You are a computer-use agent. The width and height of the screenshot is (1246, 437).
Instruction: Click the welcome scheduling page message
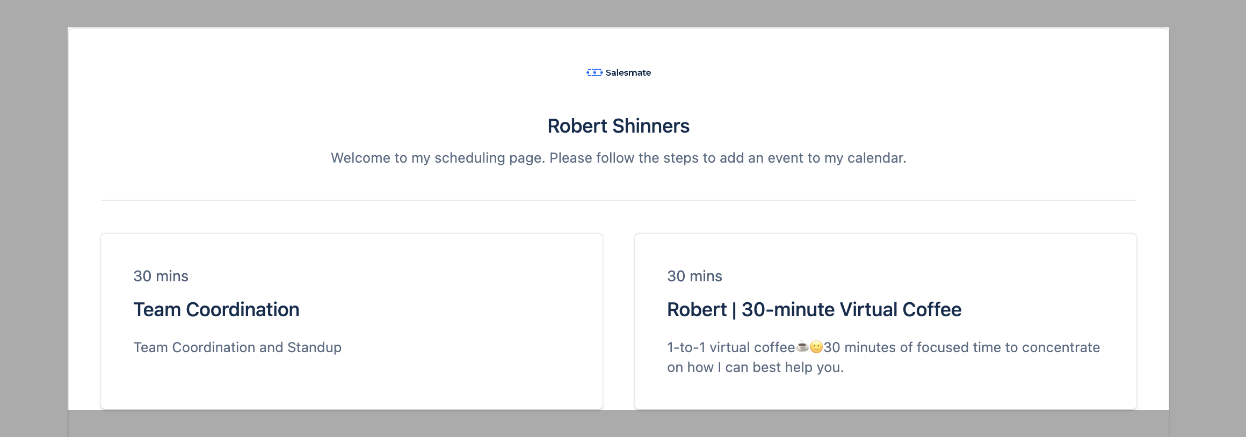(x=619, y=158)
